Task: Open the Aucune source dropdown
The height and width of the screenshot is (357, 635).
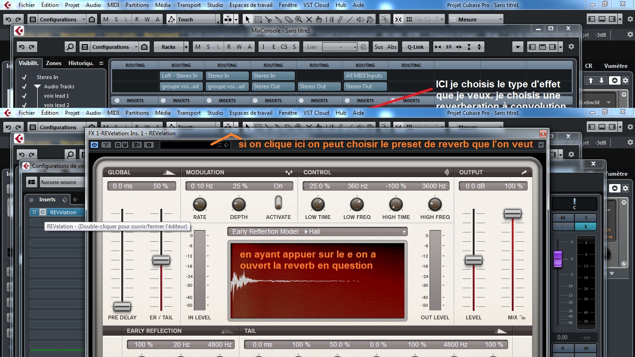Action: click(62, 182)
